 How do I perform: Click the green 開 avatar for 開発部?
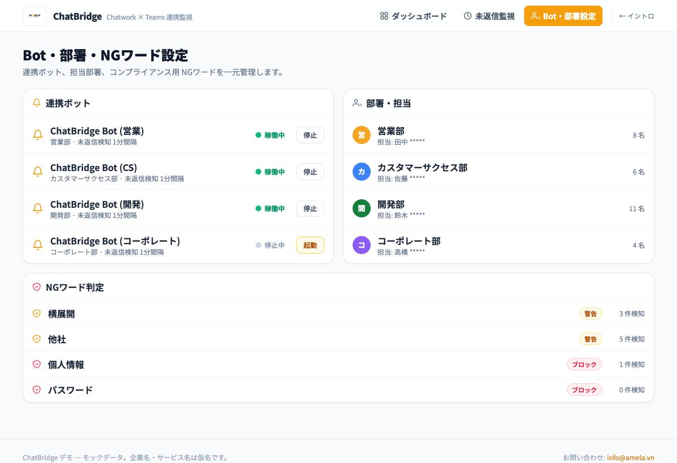coord(362,208)
